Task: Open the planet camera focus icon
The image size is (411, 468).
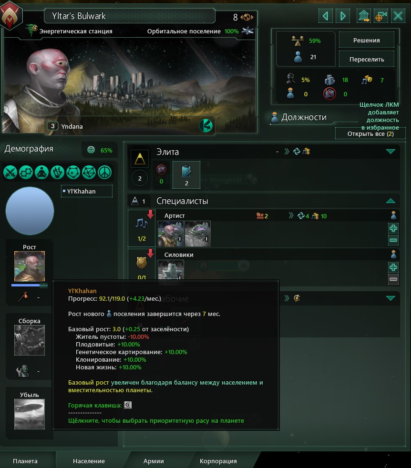Action: click(380, 16)
